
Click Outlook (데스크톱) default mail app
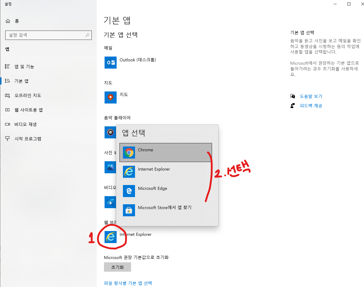(x=138, y=60)
